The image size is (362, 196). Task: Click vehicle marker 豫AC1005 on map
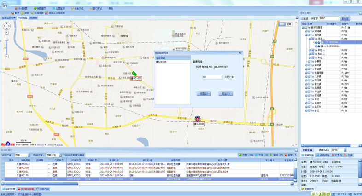[x=134, y=74]
